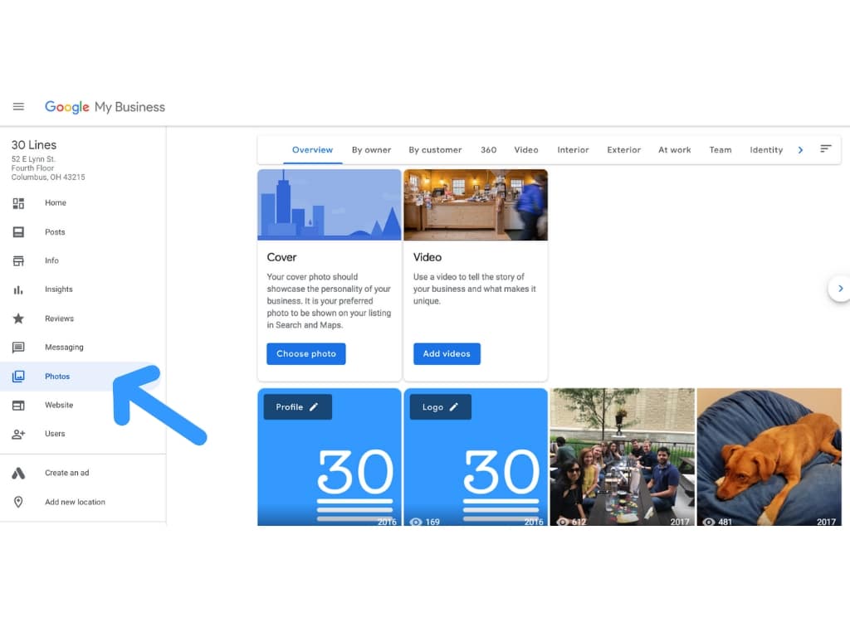Open the Interior tab
Image resolution: width=850 pixels, height=637 pixels.
tap(573, 150)
